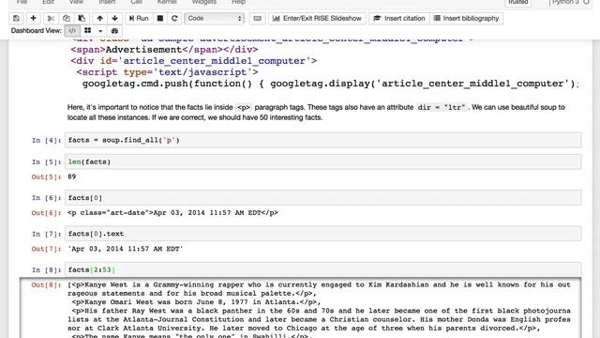Click Insert bibliography button
Screen dimensions: 600x338
tap(467, 19)
